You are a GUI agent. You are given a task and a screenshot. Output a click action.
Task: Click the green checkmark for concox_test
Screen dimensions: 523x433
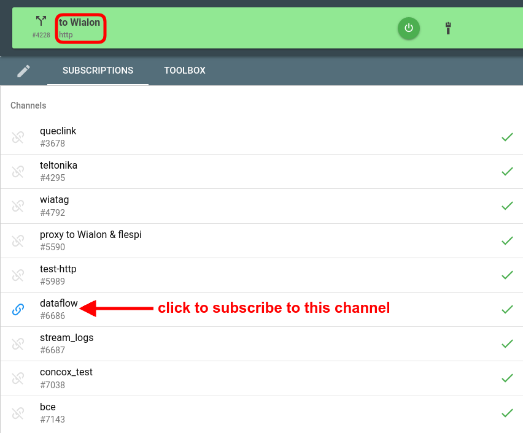[507, 378]
